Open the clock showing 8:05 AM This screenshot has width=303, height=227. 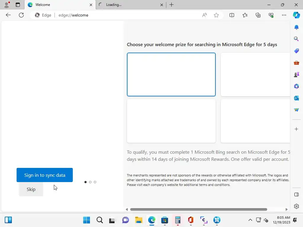[281, 220]
